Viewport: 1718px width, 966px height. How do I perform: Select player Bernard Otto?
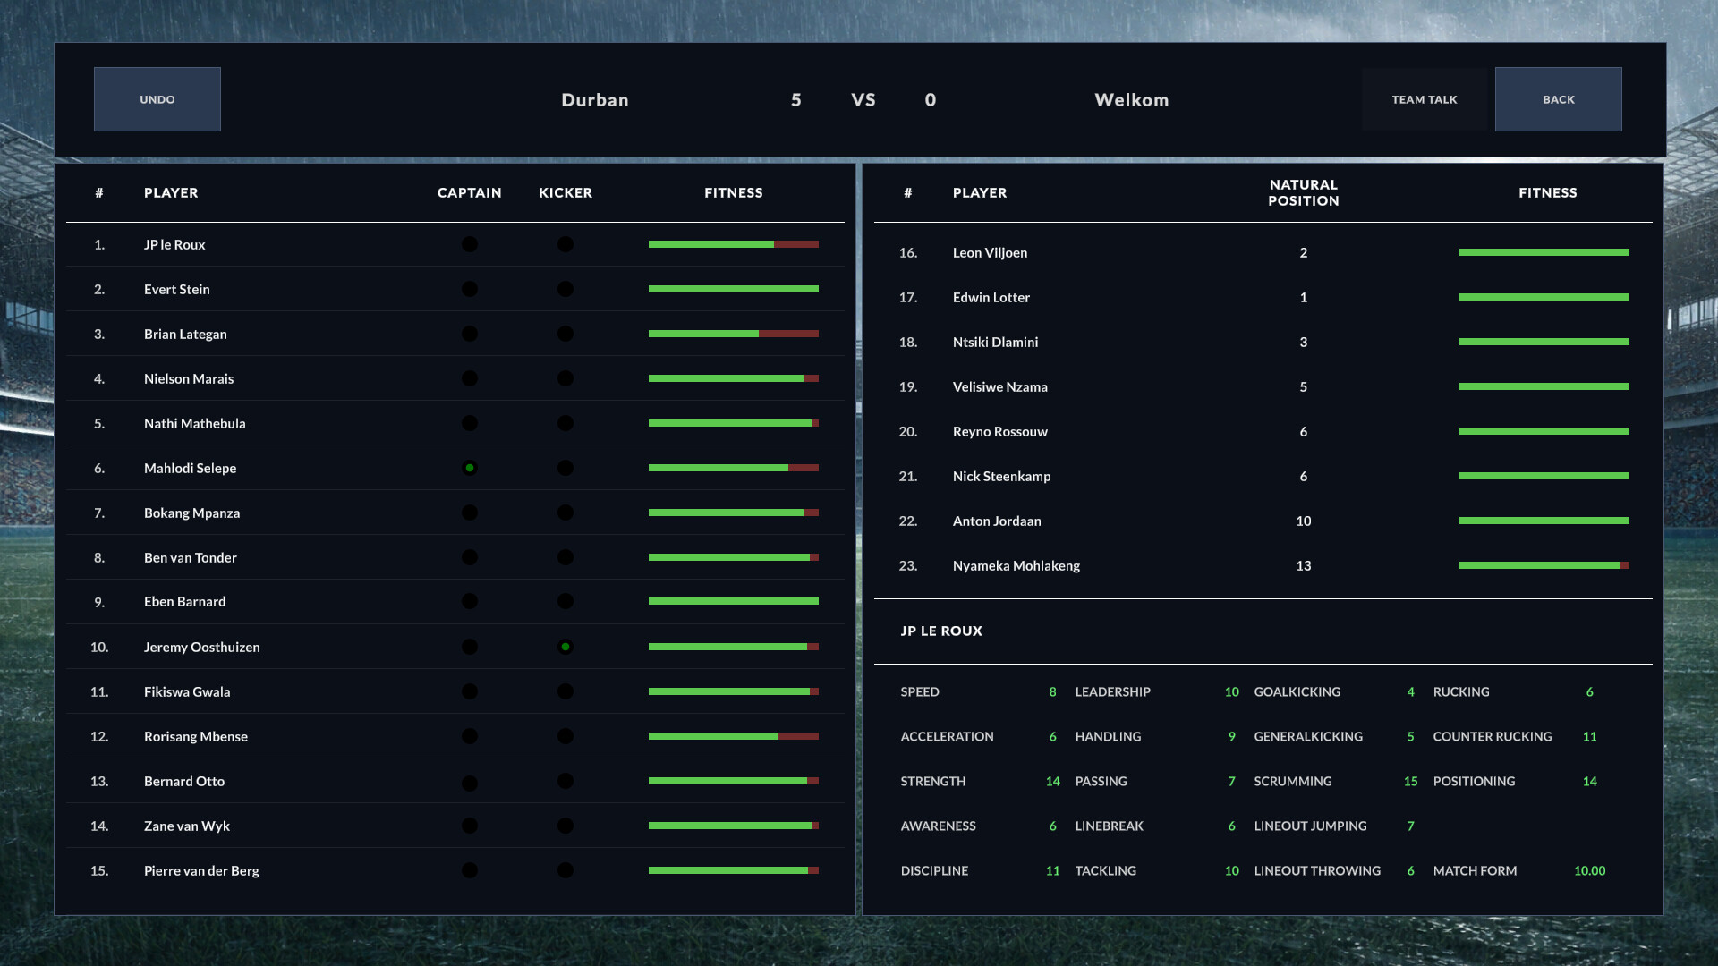click(x=184, y=781)
